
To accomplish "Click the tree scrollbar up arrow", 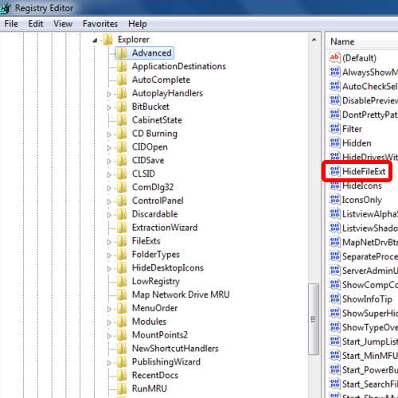I will click(314, 40).
